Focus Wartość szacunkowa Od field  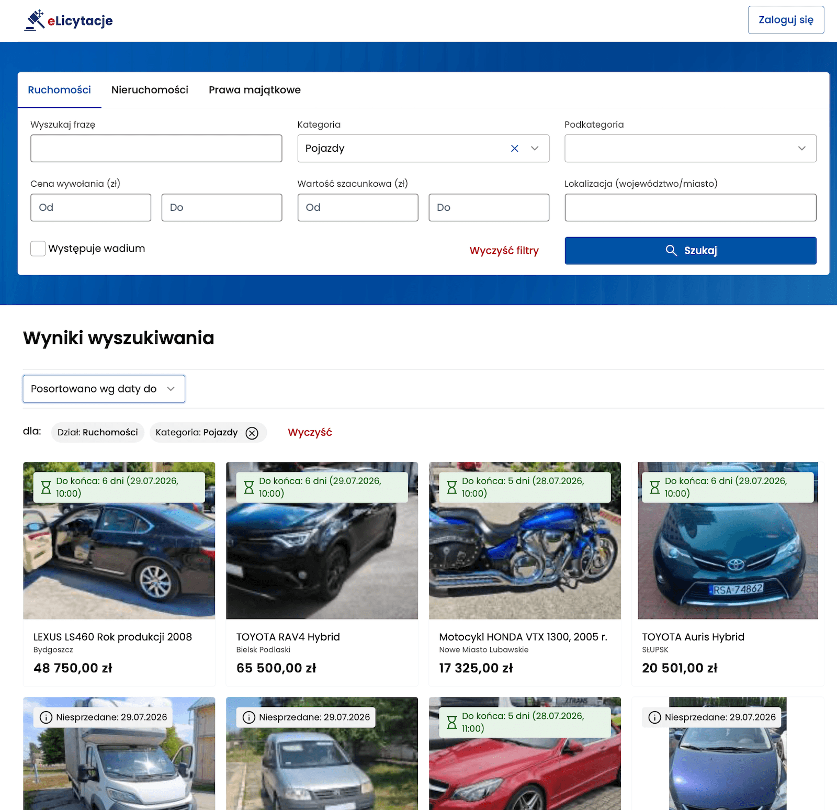pos(358,208)
